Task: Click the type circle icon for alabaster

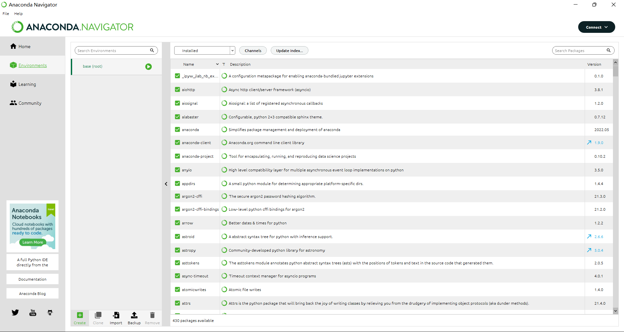Action: pyautogui.click(x=224, y=117)
